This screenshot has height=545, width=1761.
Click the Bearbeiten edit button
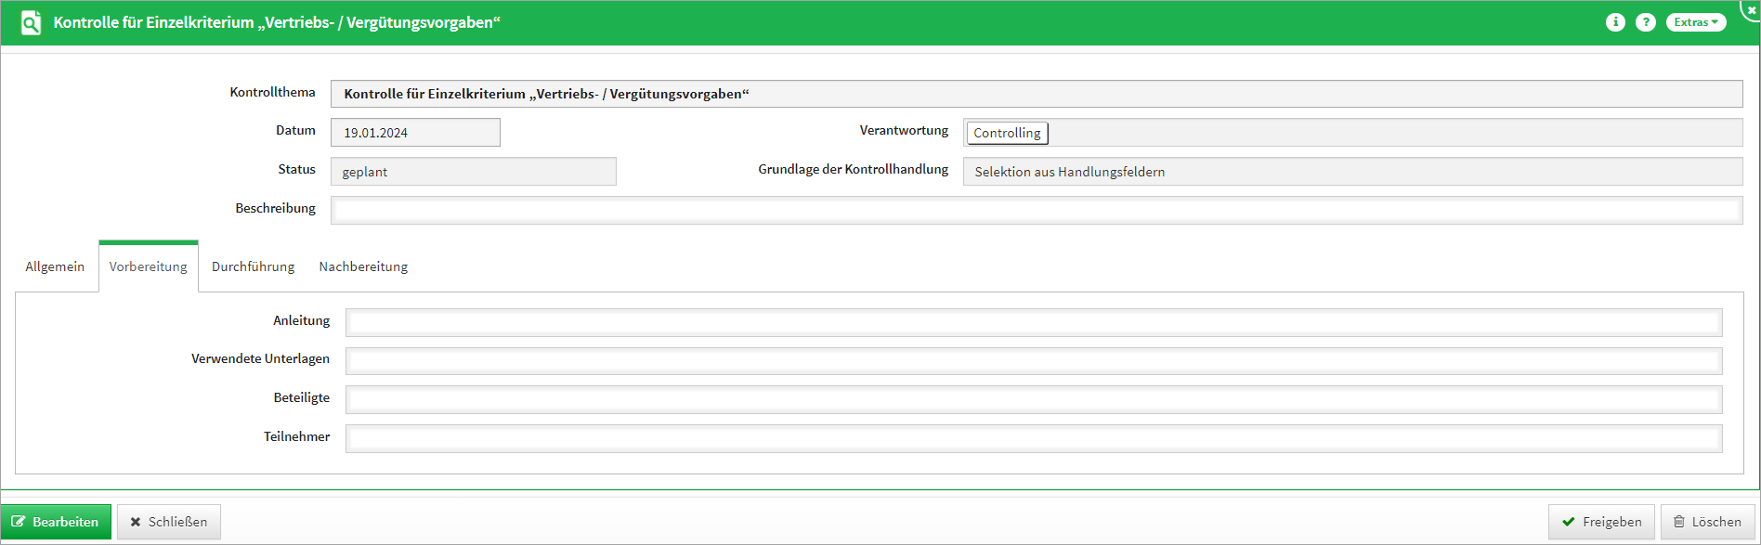point(56,522)
